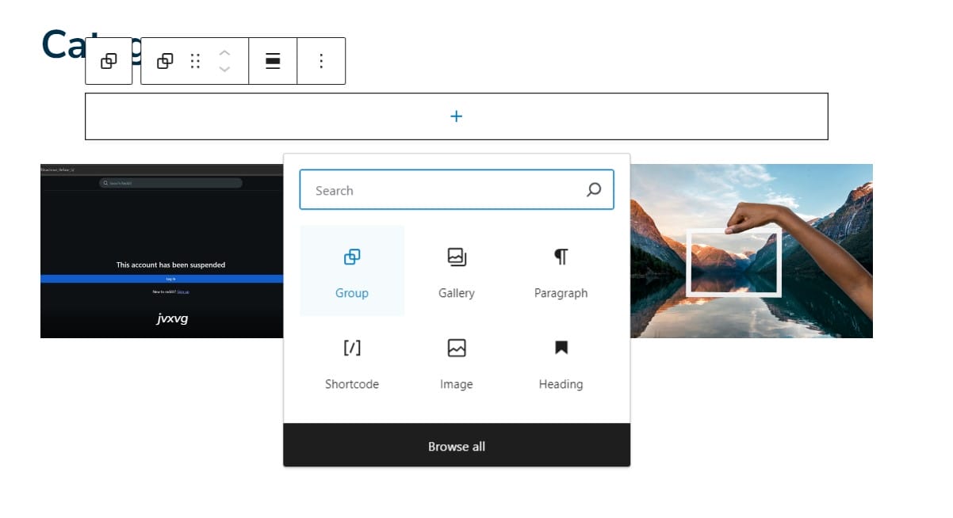Move the block down with the down chevron

pyautogui.click(x=224, y=70)
